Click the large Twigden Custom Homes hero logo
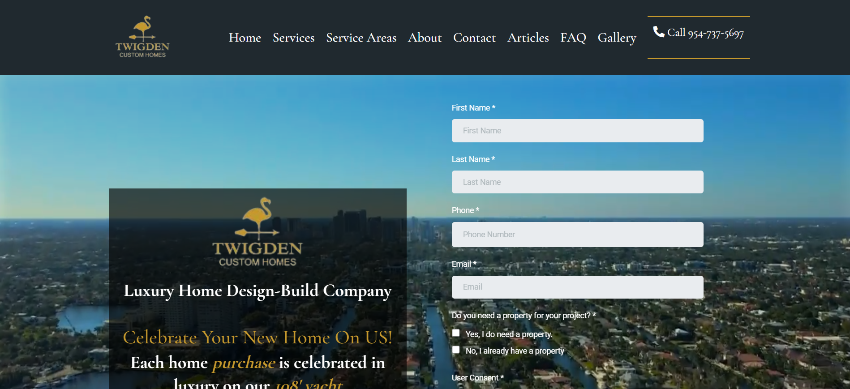The image size is (850, 389). coord(258,232)
